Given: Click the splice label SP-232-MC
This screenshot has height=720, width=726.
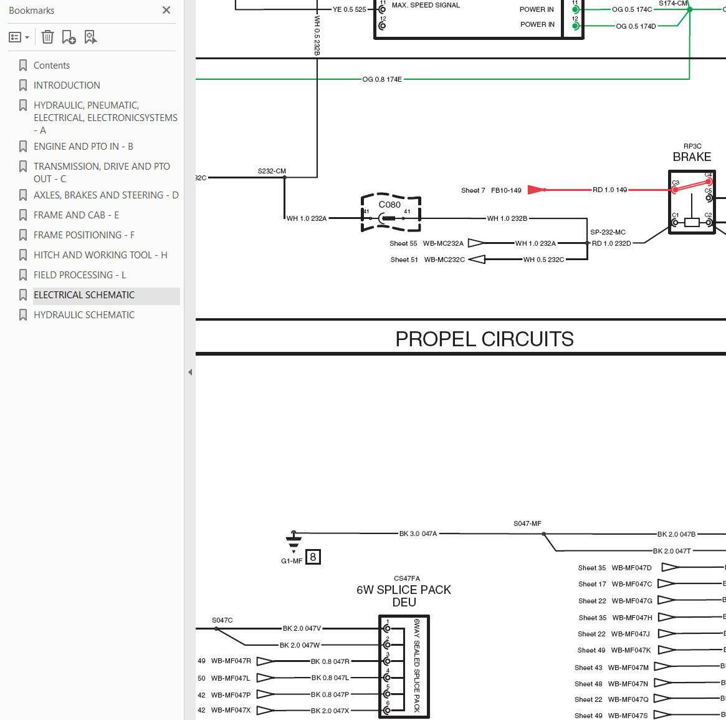Looking at the screenshot, I should (608, 232).
